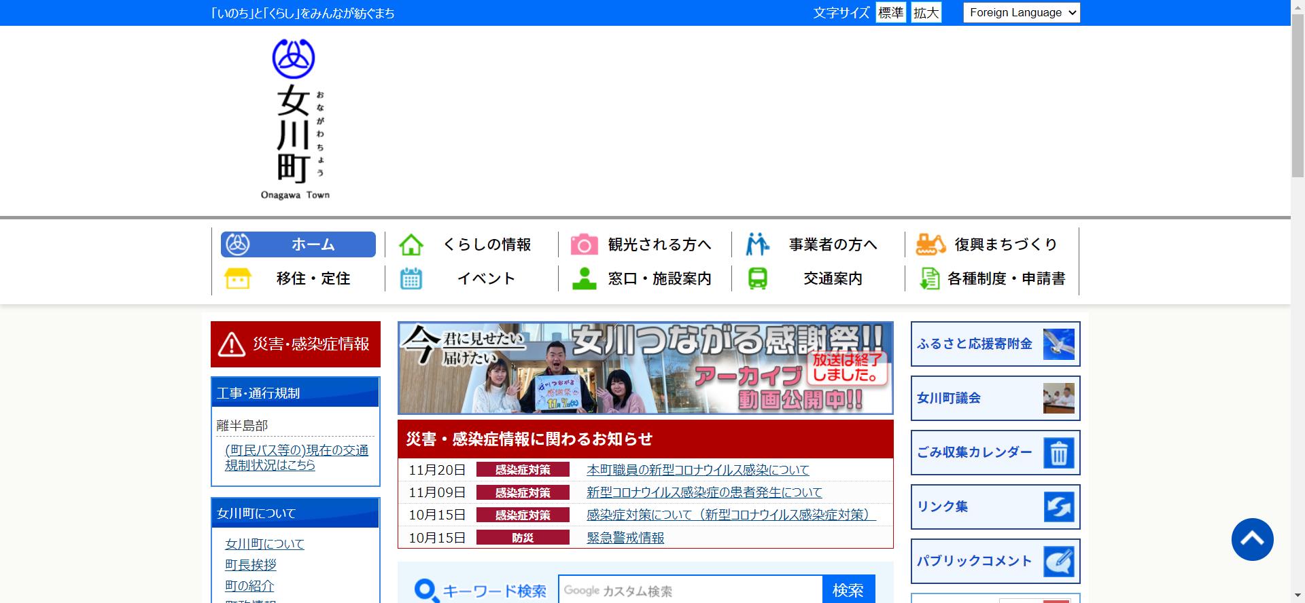Open the 交通案内 menu text
The image size is (1305, 603).
pyautogui.click(x=833, y=278)
